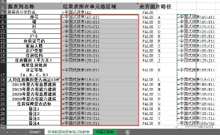Select cell 需要拆分字段名
This screenshot has width=220, height=135.
click(34, 12)
